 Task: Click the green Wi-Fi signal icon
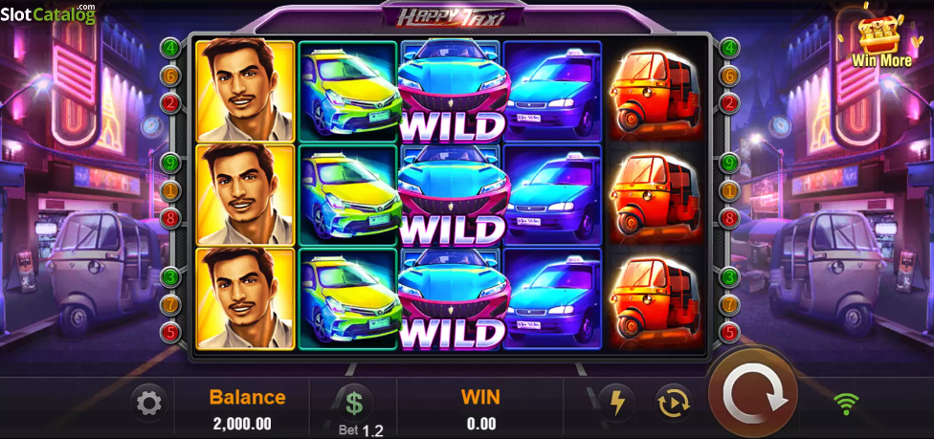tap(845, 406)
